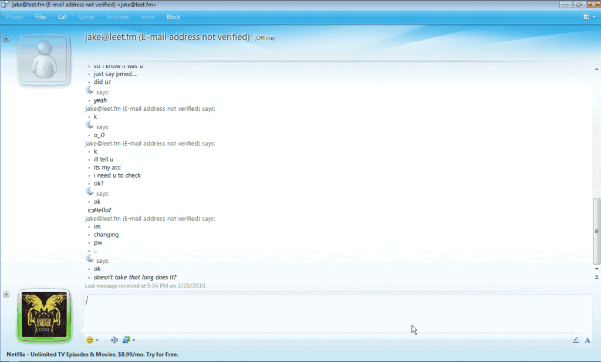Open the Files menu

tap(40, 17)
